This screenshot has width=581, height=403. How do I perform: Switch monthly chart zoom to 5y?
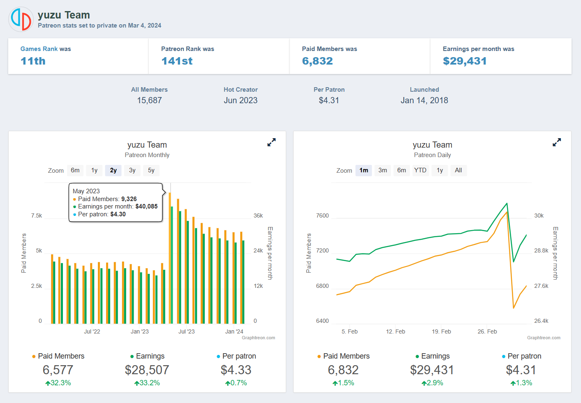click(151, 170)
